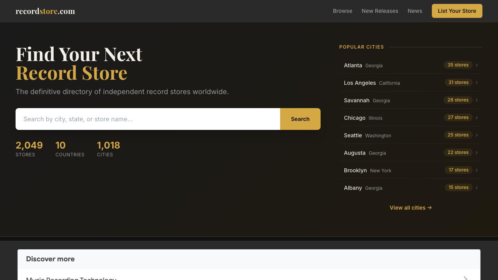Click the chevron arrow in Augusta row
Viewport: 498px width, 280px height.
click(477, 152)
